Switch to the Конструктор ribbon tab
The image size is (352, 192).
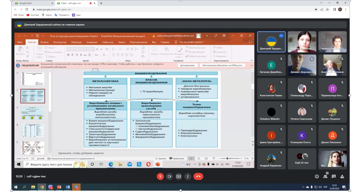(x=60, y=42)
